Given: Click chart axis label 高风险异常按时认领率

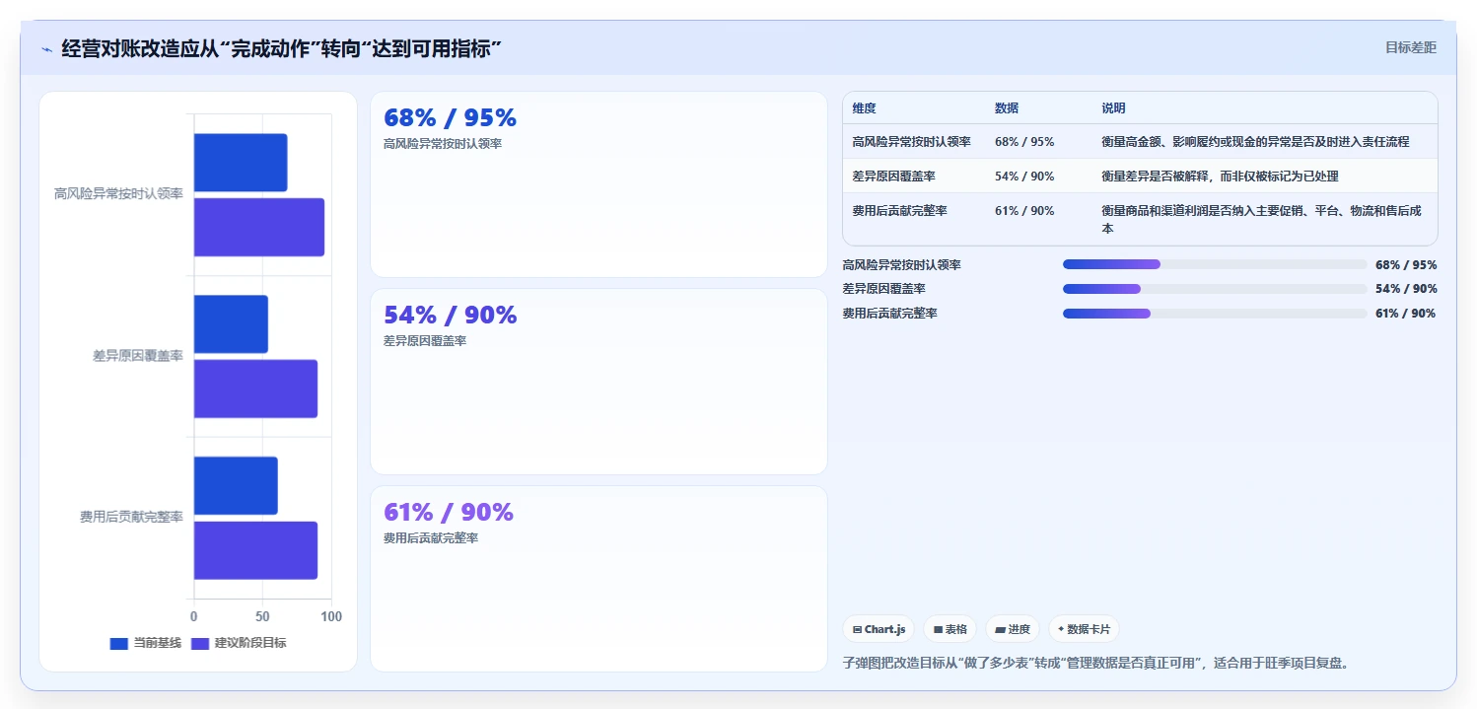Looking at the screenshot, I should pos(118,194).
